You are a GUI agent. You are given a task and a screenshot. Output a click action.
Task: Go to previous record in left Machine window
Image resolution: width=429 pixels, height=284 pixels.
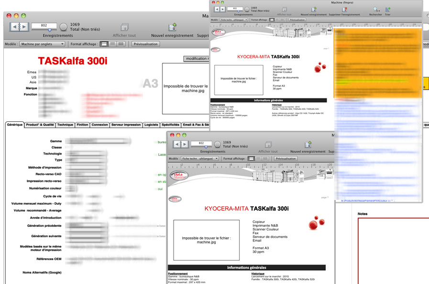[x=14, y=27]
